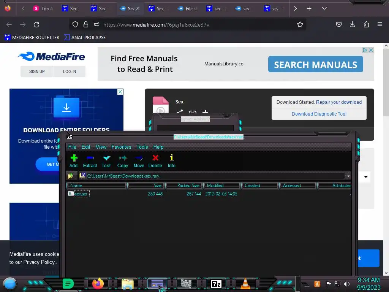Sort by the Name column header
Image resolution: width=389 pixels, height=292 pixels.
coord(96,186)
